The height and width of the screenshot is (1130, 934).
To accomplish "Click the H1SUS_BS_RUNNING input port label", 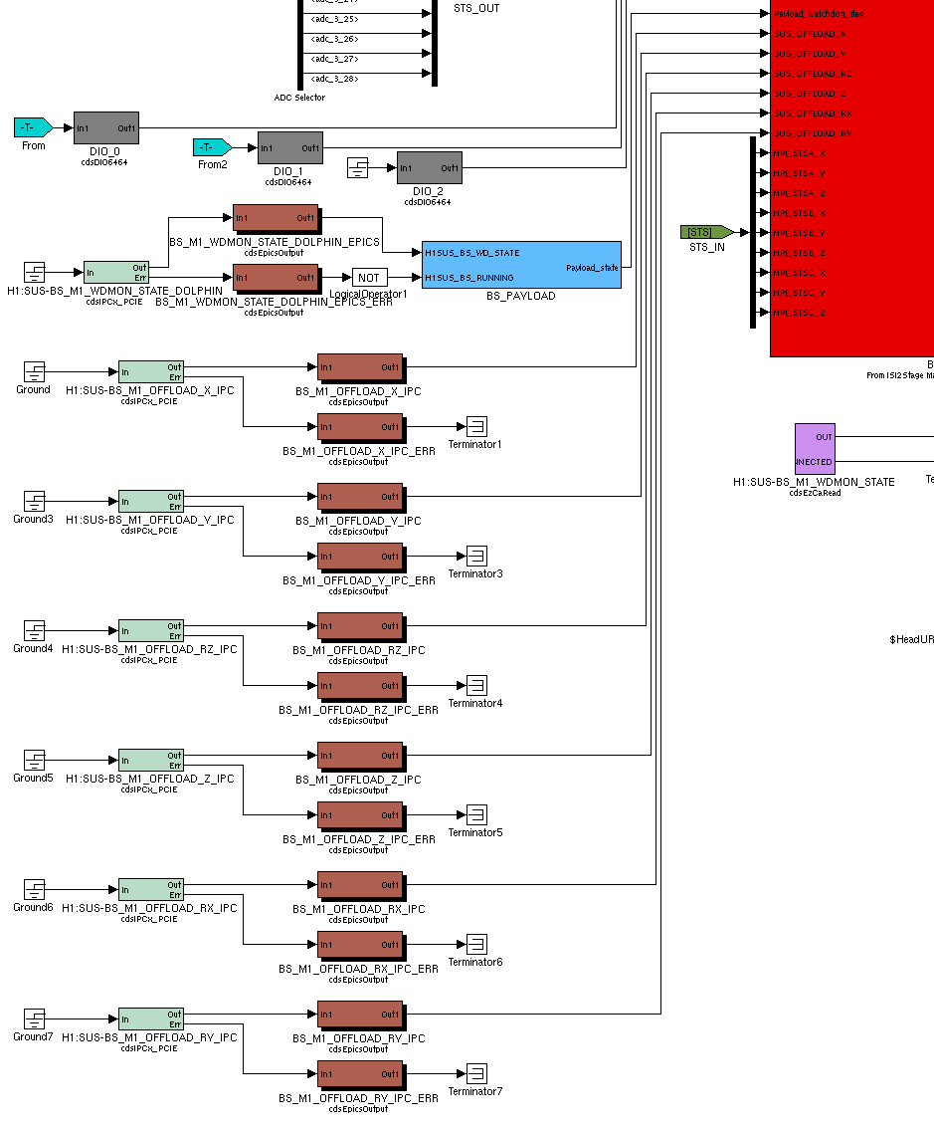I will point(469,278).
